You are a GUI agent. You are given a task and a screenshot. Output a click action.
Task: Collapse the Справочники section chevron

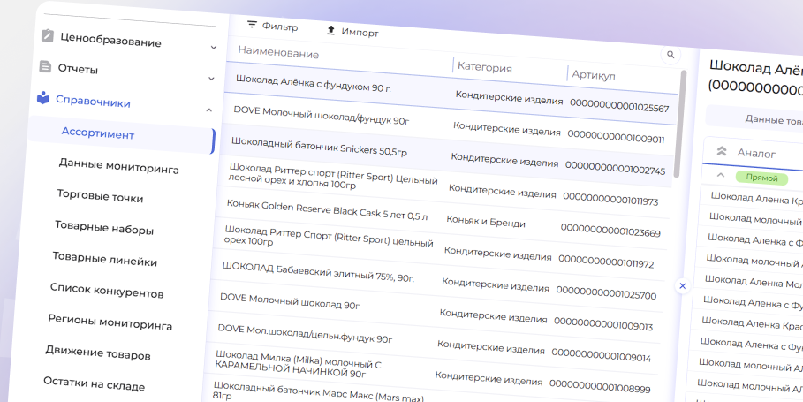tap(209, 110)
